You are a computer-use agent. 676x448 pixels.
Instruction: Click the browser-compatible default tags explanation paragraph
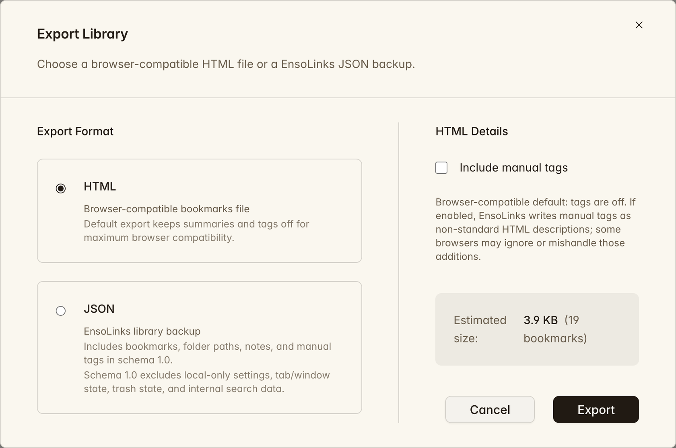536,229
